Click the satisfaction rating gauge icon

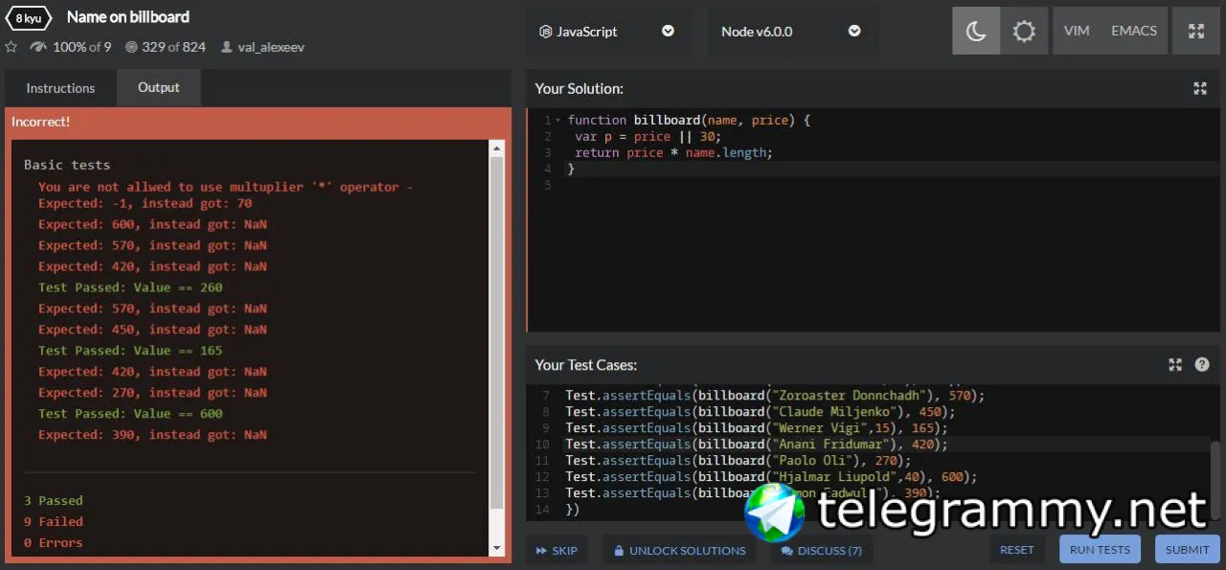coord(38,46)
